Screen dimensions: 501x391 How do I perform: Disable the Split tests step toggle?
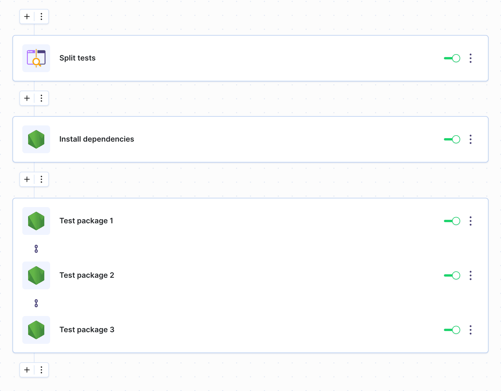(x=452, y=58)
